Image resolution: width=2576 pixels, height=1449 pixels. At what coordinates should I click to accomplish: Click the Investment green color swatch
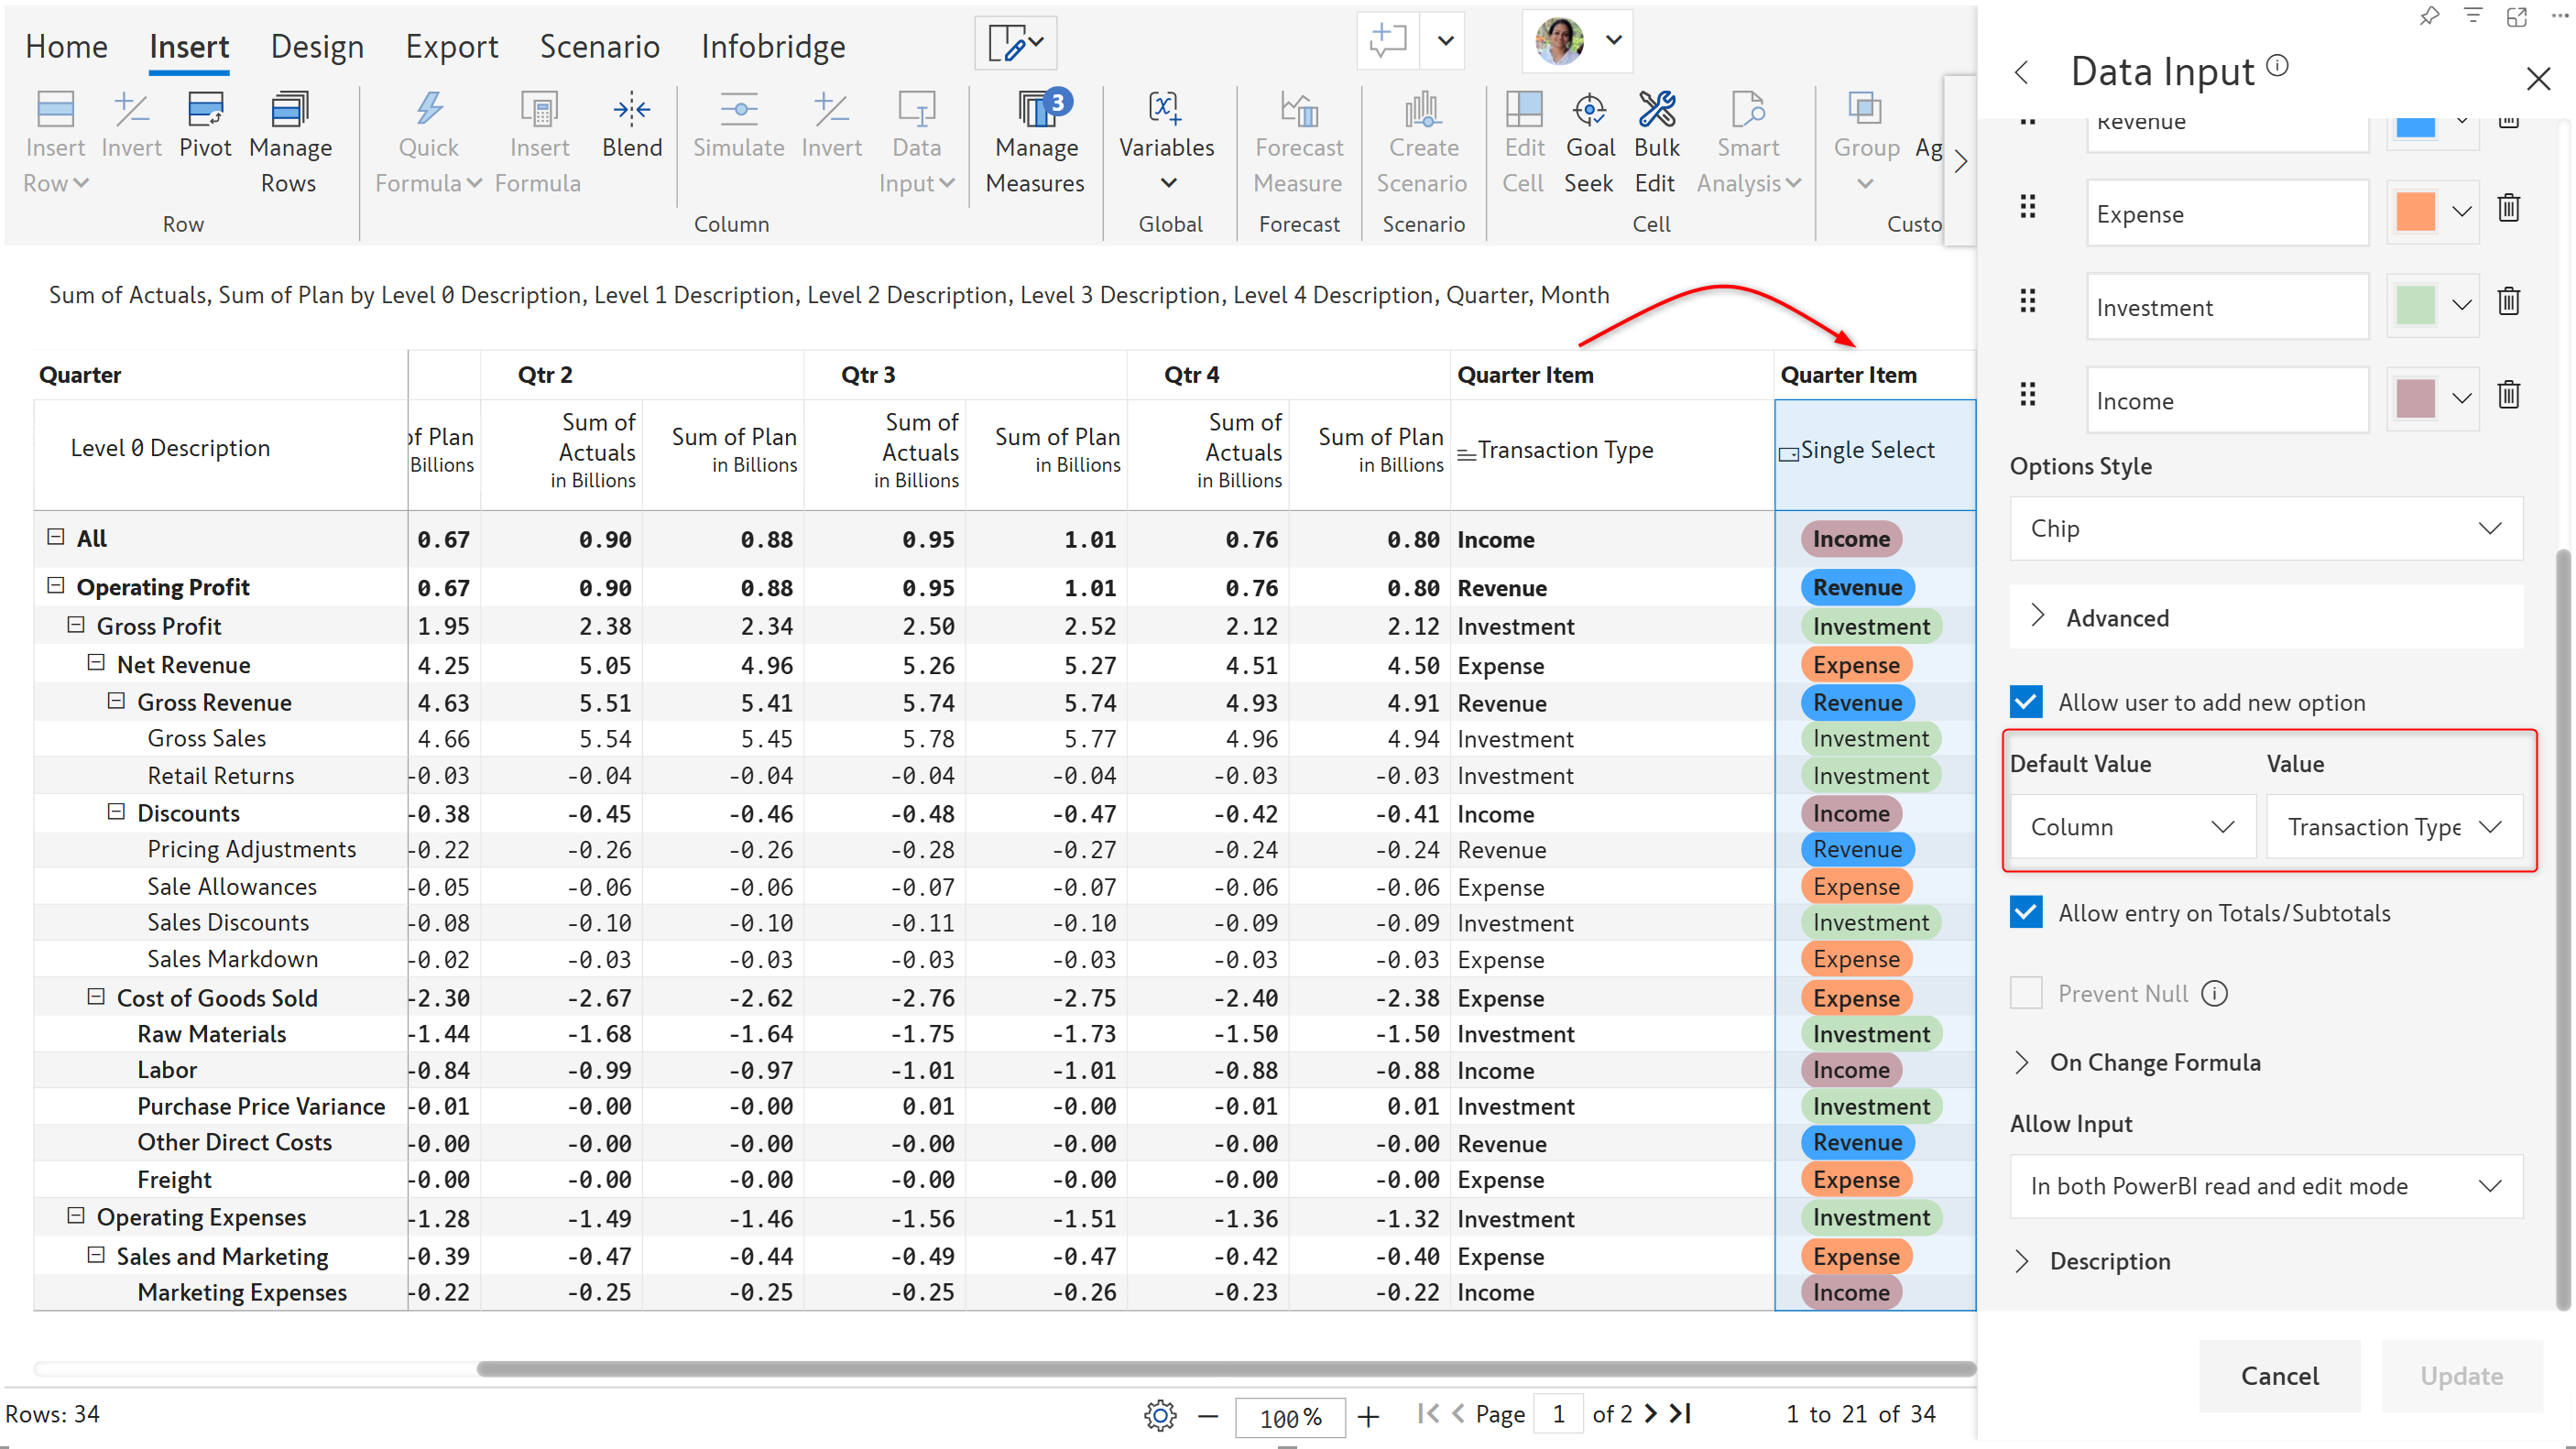tap(2415, 305)
